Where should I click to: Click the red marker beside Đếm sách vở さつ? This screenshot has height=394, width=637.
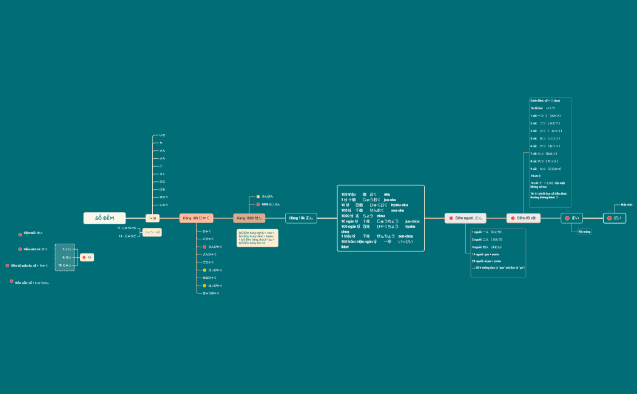20,249
